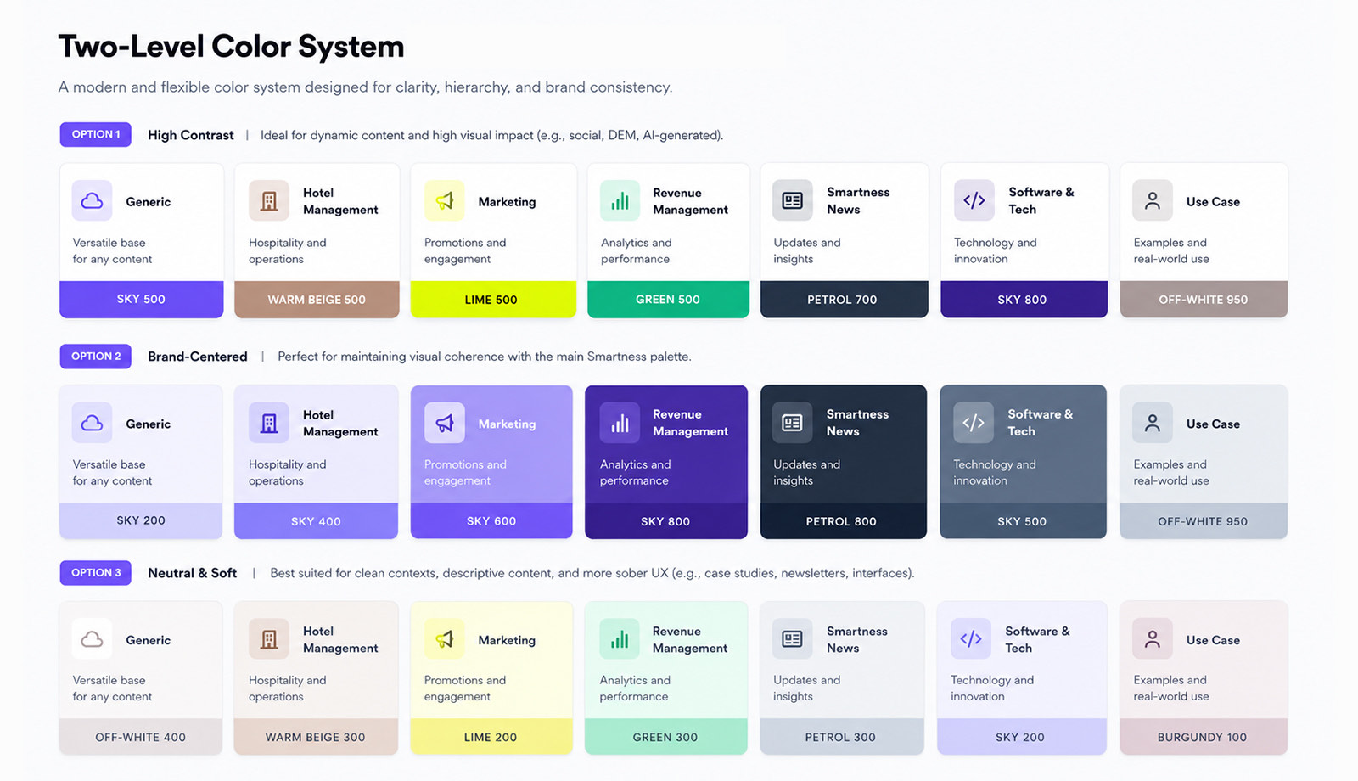Click the subtitle about a modern and flexible color system
Image resolution: width=1358 pixels, height=781 pixels.
[365, 87]
